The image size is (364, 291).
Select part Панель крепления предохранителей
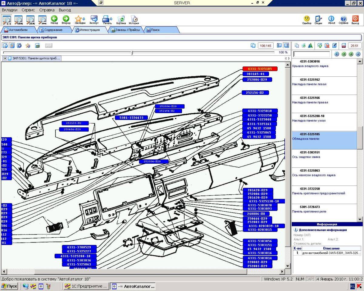[x=324, y=195]
